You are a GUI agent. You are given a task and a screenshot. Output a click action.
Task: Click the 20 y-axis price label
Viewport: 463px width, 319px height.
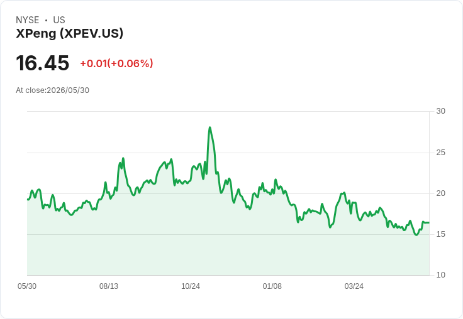(x=440, y=193)
